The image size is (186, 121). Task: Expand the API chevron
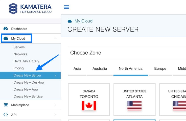[55, 115]
